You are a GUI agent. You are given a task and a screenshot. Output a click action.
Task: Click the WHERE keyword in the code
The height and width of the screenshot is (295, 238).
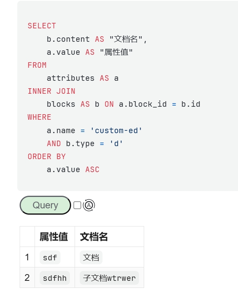click(39, 117)
